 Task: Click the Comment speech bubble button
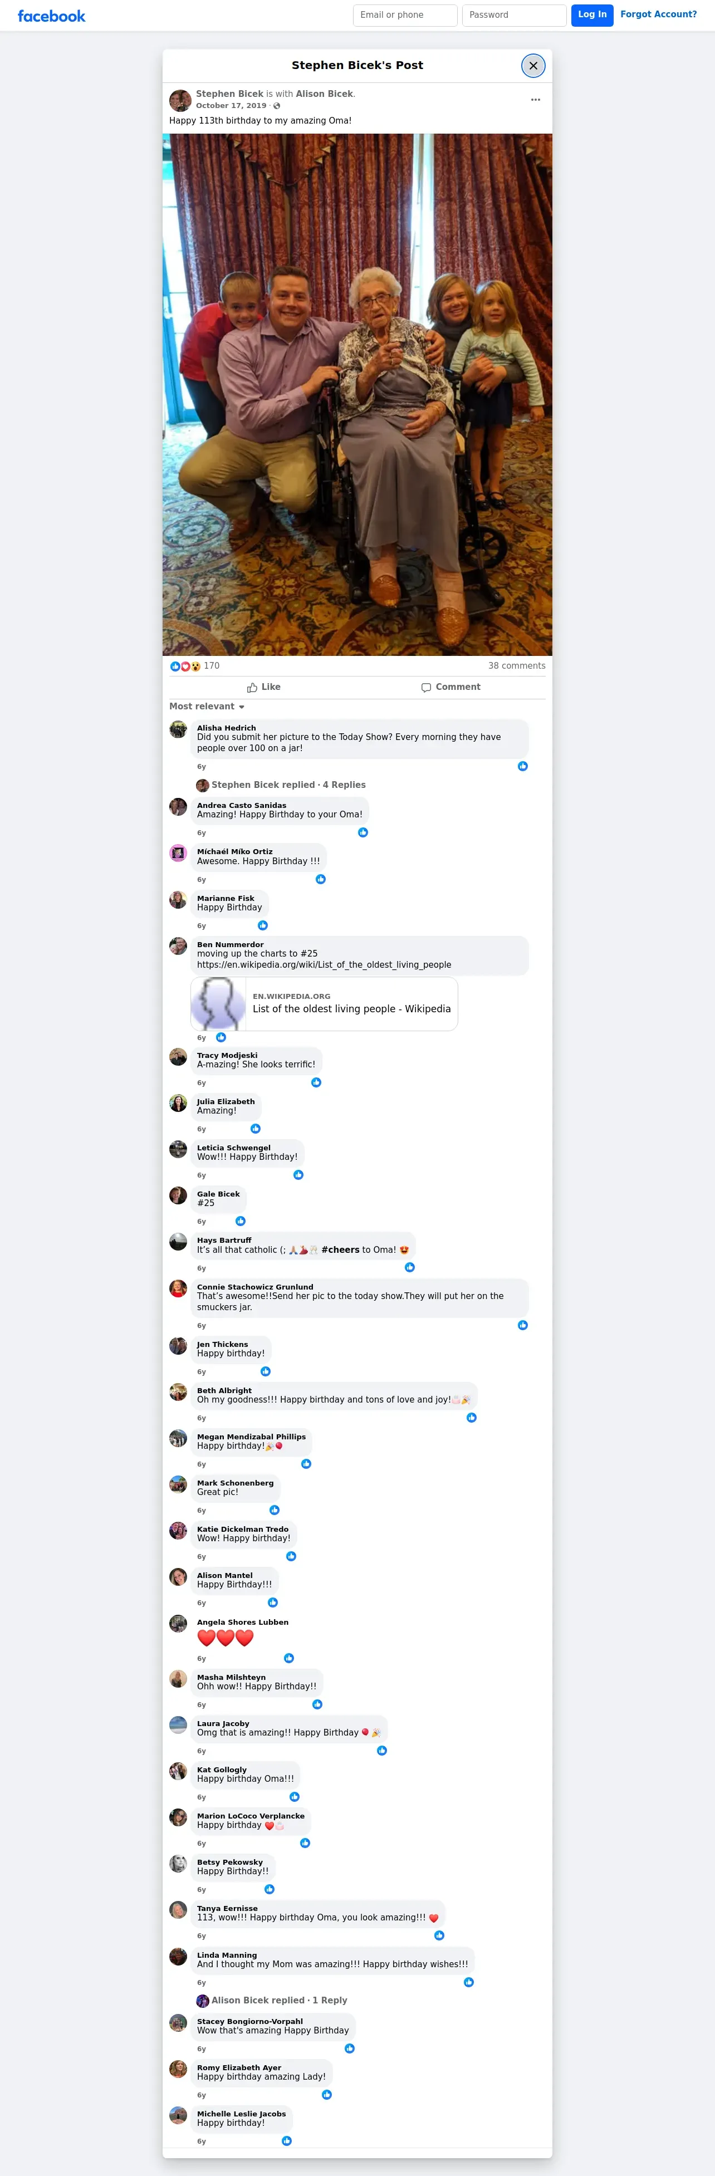[x=450, y=688]
